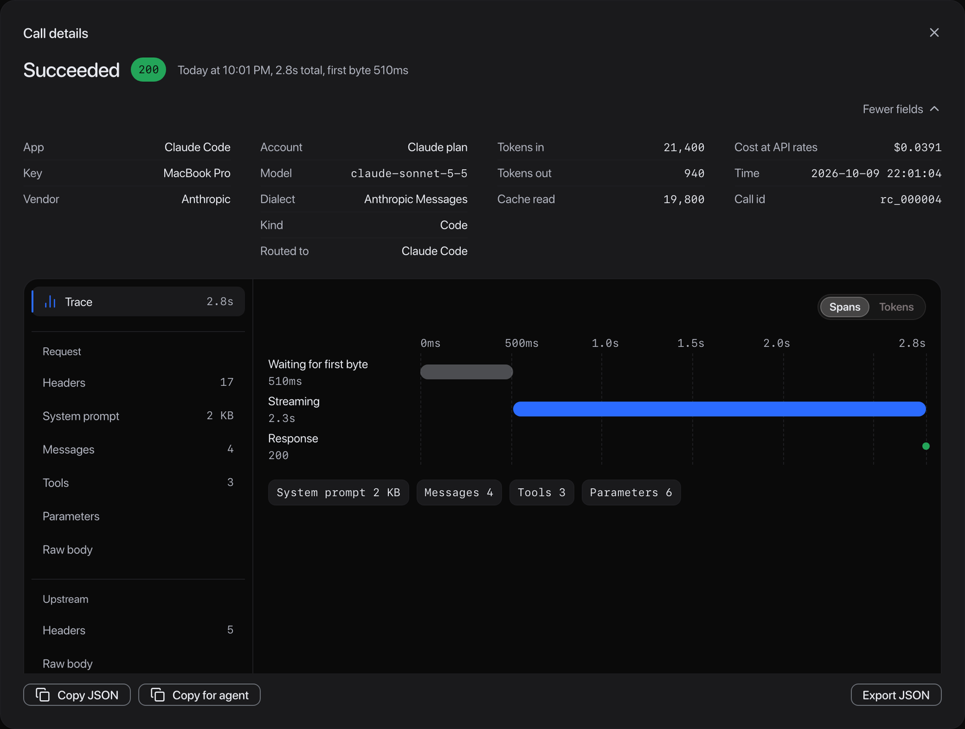The width and height of the screenshot is (965, 729).
Task: Click the cost value $0.0391
Action: (917, 147)
